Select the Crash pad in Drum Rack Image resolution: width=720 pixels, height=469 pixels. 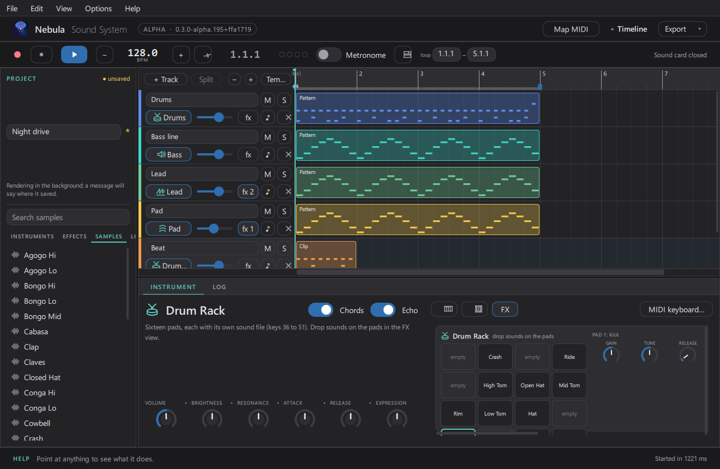point(495,357)
